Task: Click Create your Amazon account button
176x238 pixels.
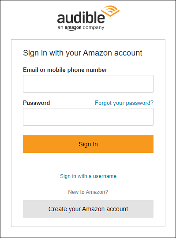Action: tap(88, 209)
